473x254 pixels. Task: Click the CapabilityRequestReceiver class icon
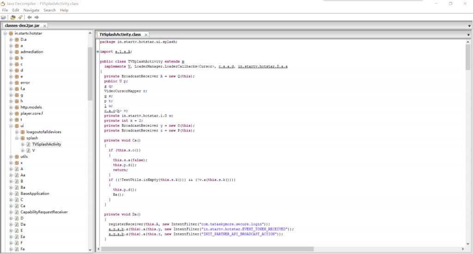(x=17, y=212)
